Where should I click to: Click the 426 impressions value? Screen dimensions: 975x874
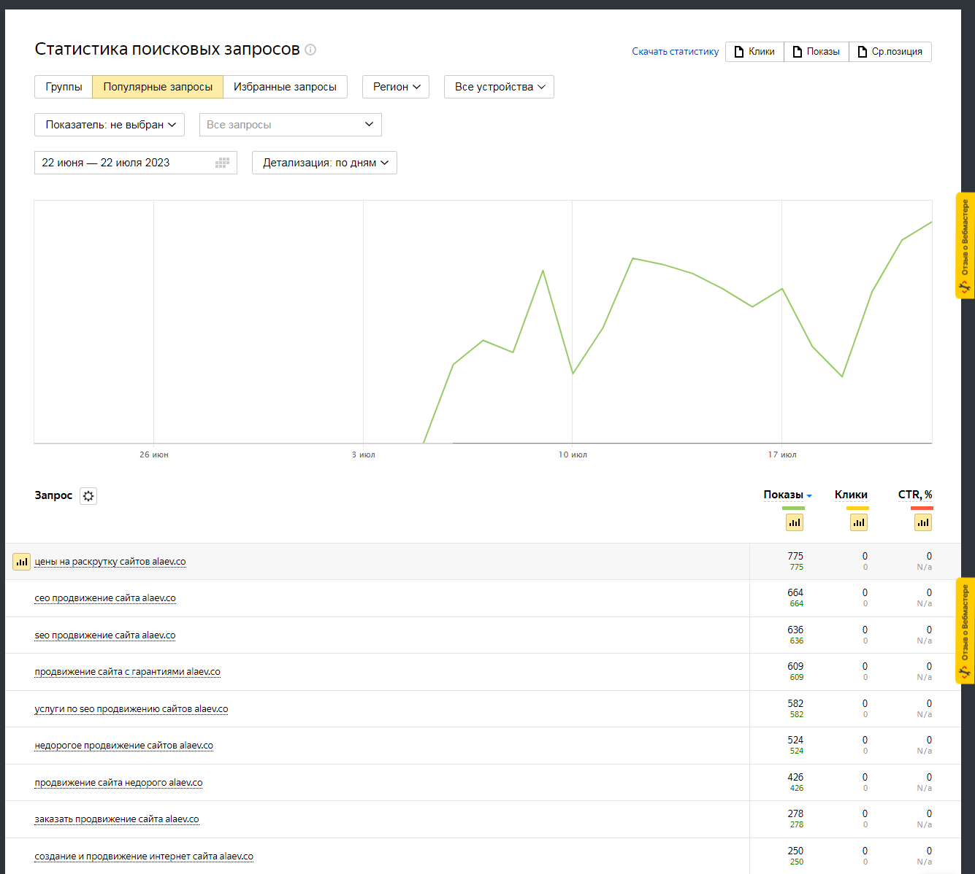(795, 777)
